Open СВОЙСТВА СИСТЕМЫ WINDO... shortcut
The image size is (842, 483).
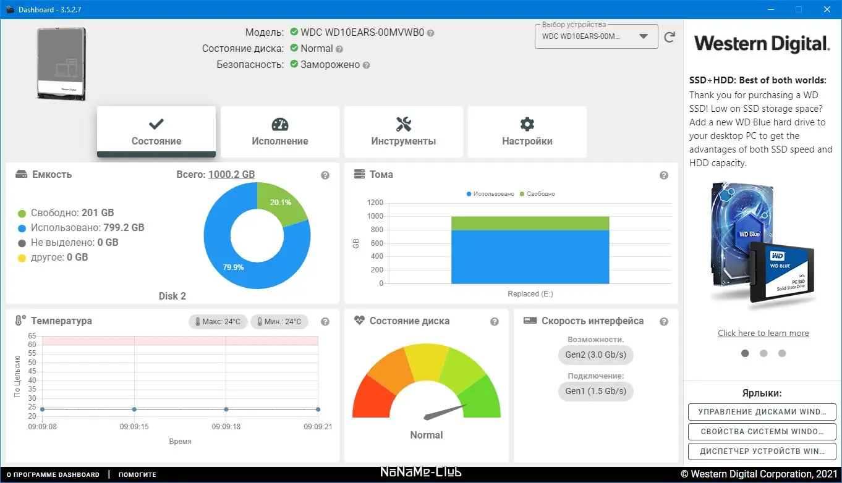coord(762,432)
